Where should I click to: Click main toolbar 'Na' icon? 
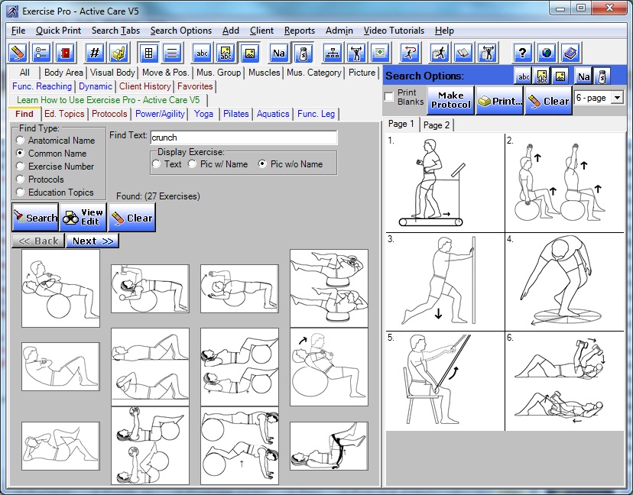tap(279, 53)
